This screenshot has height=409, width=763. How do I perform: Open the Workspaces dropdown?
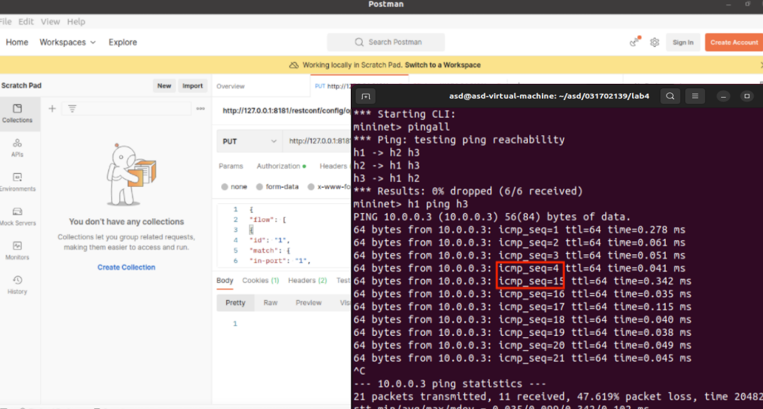pos(68,43)
